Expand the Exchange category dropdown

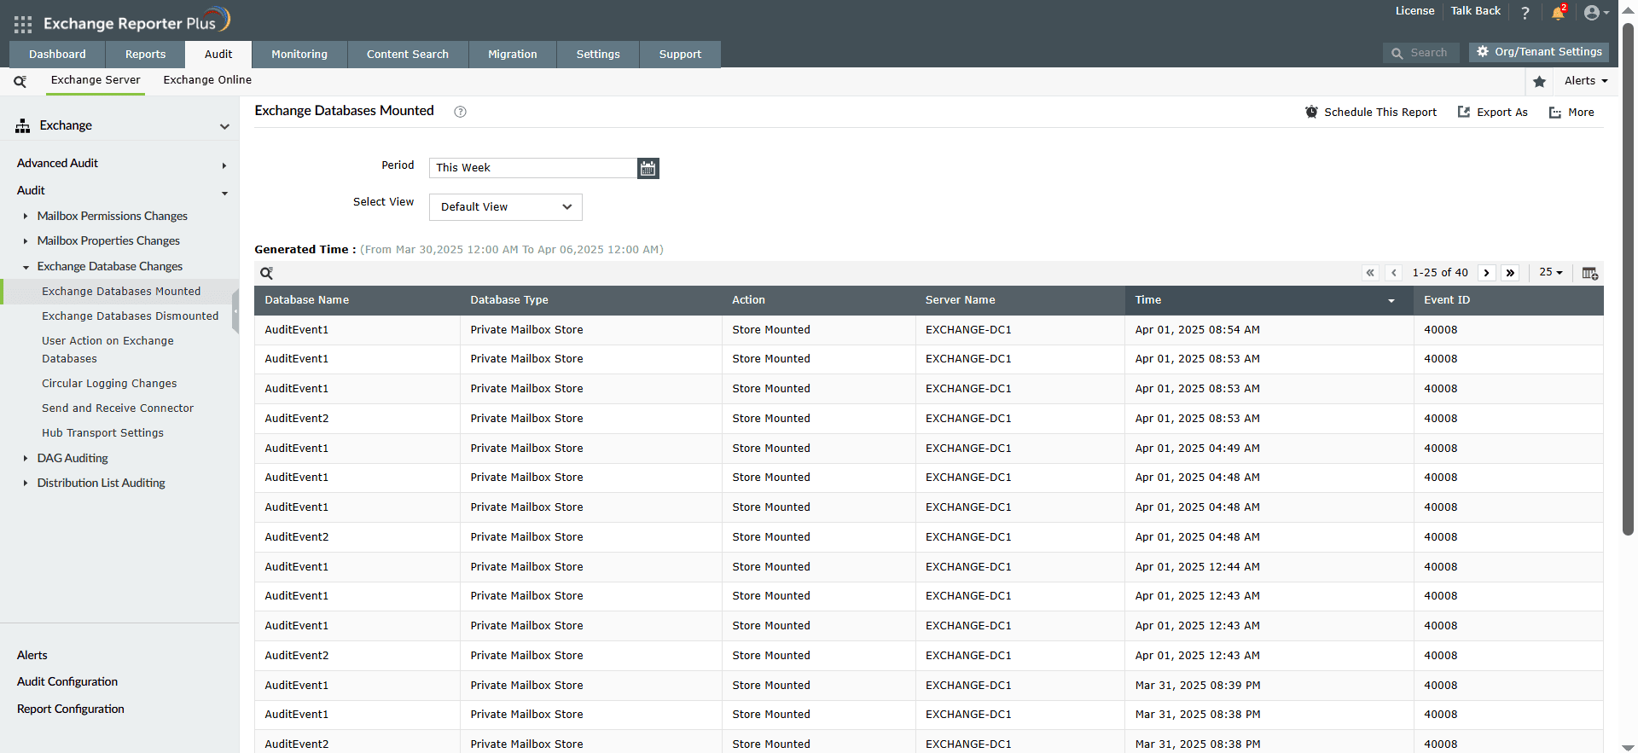224,127
